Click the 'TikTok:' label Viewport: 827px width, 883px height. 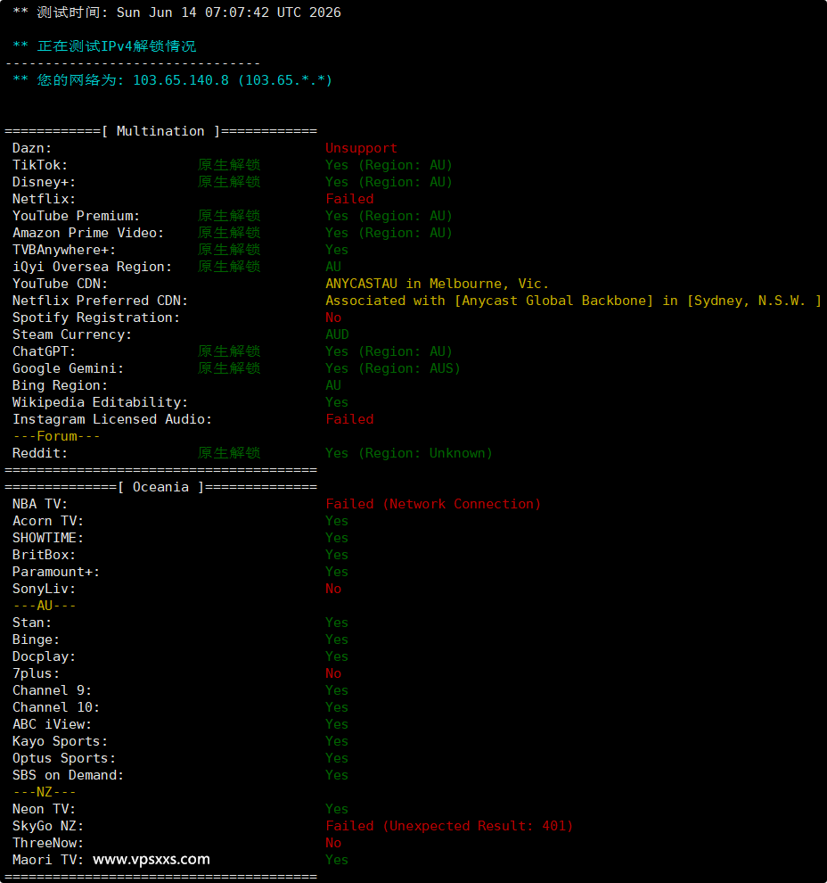[40, 165]
